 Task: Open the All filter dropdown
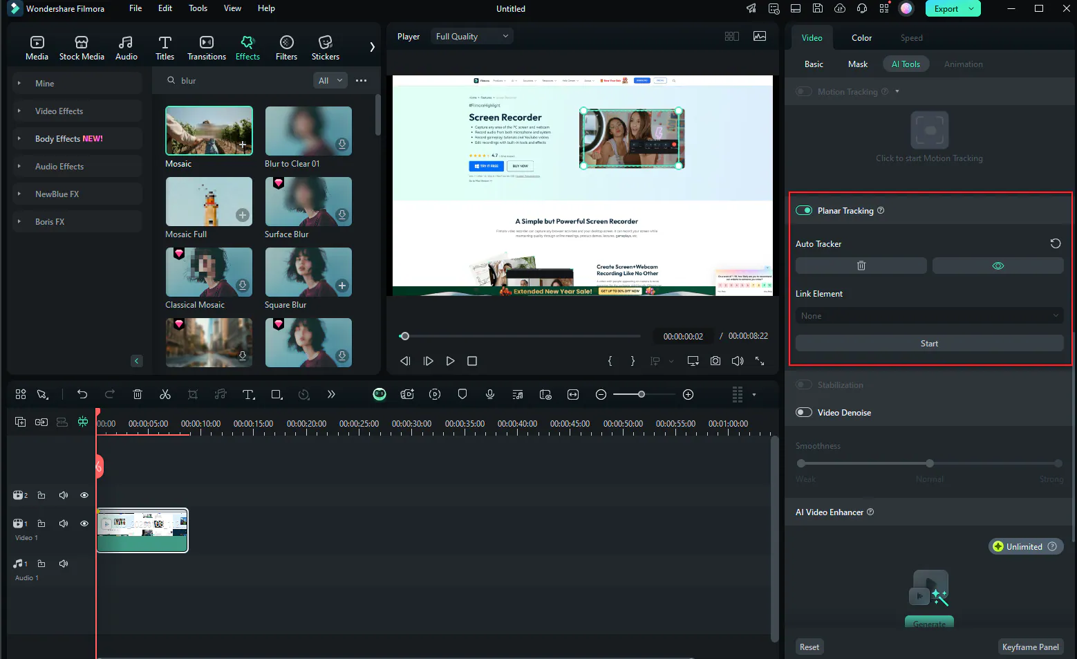pos(330,80)
